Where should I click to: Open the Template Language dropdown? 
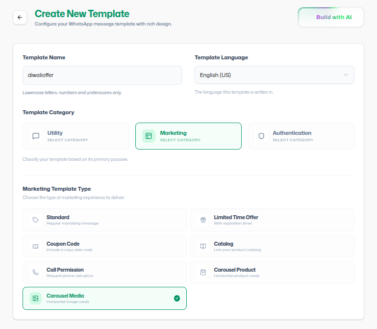point(275,75)
